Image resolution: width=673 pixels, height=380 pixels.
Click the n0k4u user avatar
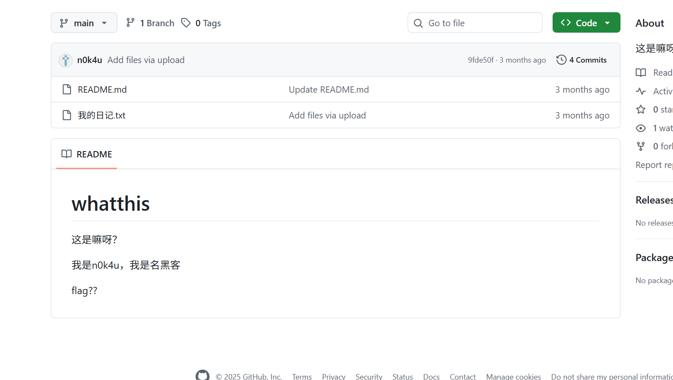tap(65, 60)
